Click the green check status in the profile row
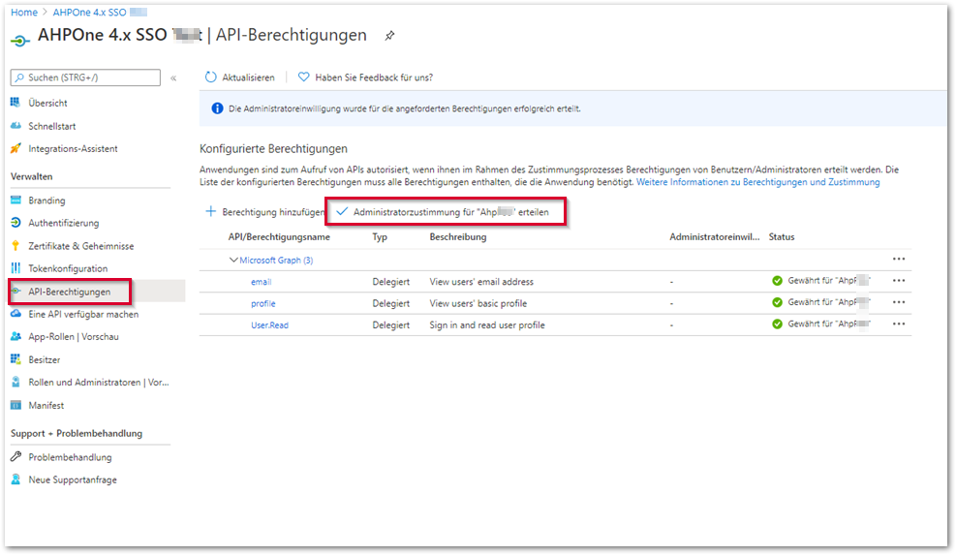 [x=777, y=302]
